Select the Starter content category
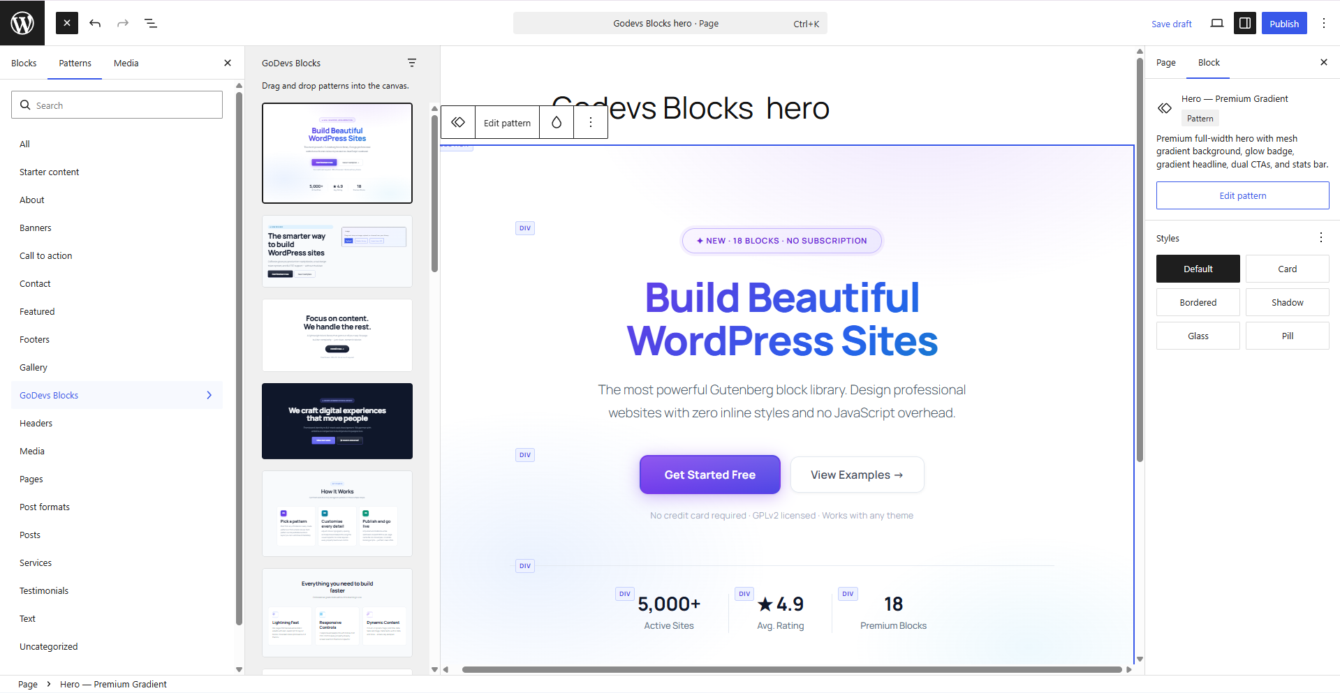The height and width of the screenshot is (693, 1340). pos(117,172)
